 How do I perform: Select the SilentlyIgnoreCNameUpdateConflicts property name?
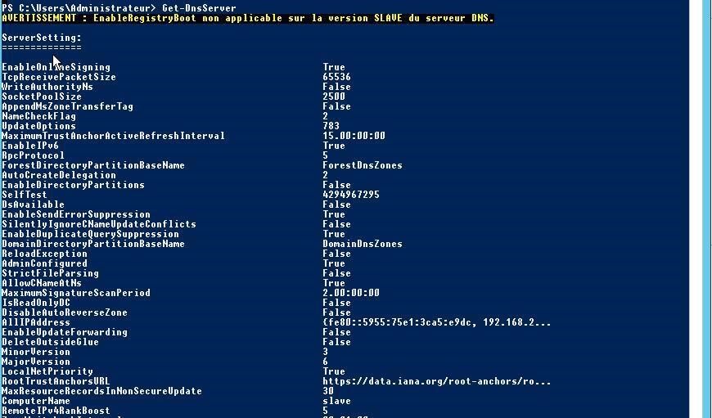99,224
